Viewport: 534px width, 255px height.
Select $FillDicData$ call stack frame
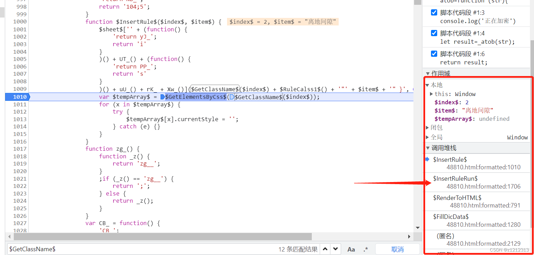click(x=477, y=221)
